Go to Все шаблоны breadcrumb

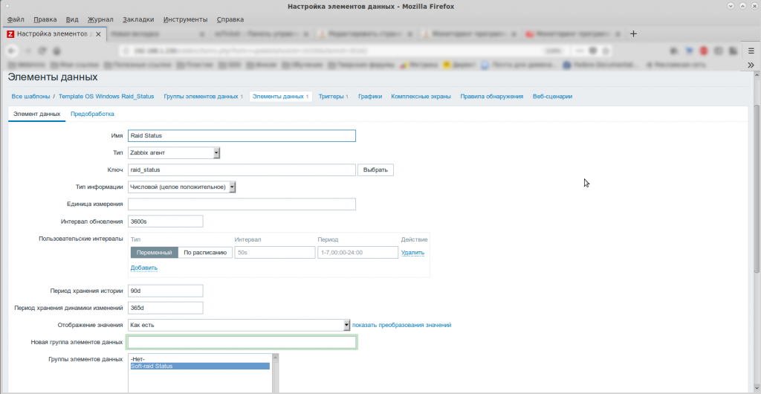click(30, 97)
